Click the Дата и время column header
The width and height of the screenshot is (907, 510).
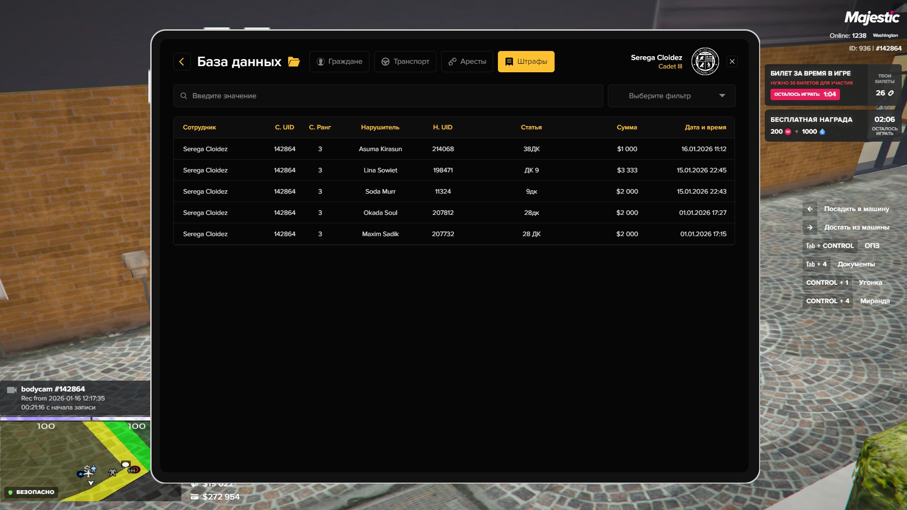point(705,127)
